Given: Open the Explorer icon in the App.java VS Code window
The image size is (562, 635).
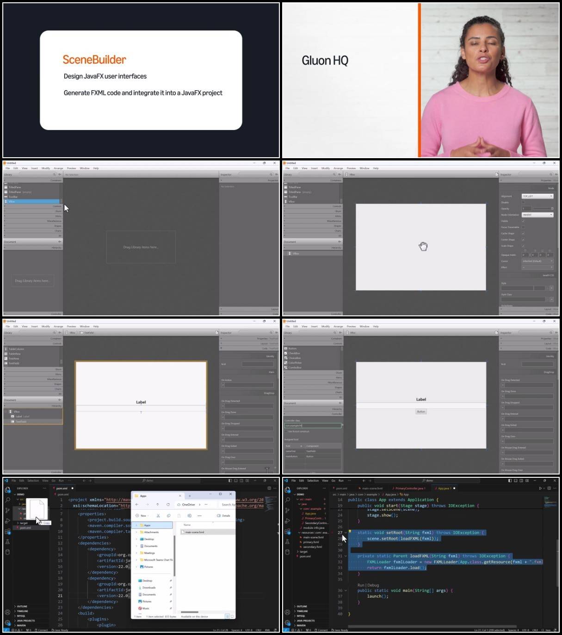Looking at the screenshot, I should point(287,490).
